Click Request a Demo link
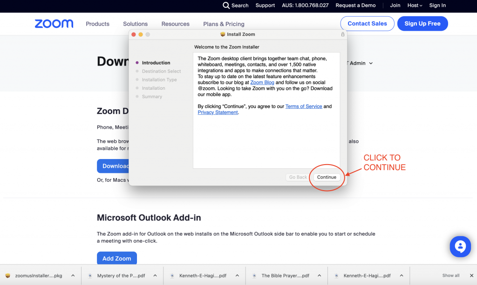Screen dimensions: 477x285 pos(355,6)
